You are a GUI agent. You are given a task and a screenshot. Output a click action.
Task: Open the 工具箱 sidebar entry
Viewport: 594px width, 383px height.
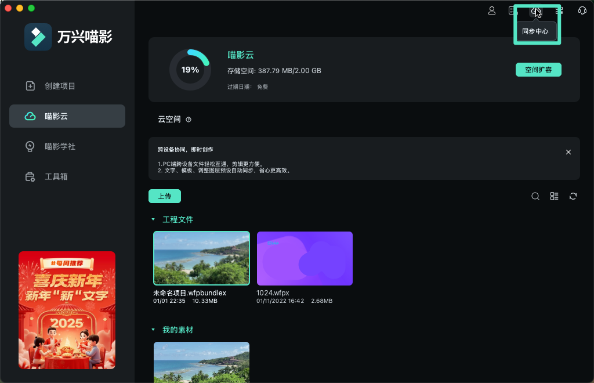[x=67, y=176]
